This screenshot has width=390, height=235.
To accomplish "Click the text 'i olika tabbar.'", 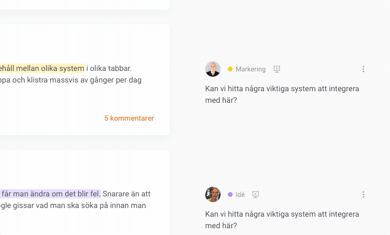I will [109, 69].
